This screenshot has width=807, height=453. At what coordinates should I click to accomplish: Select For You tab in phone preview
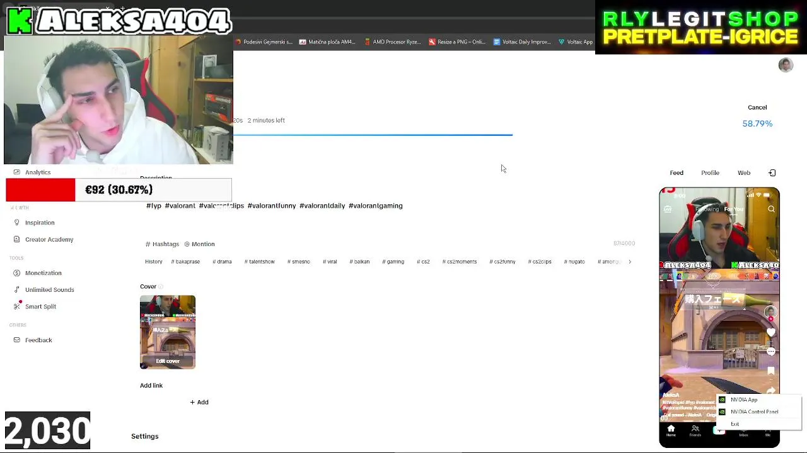click(x=734, y=210)
